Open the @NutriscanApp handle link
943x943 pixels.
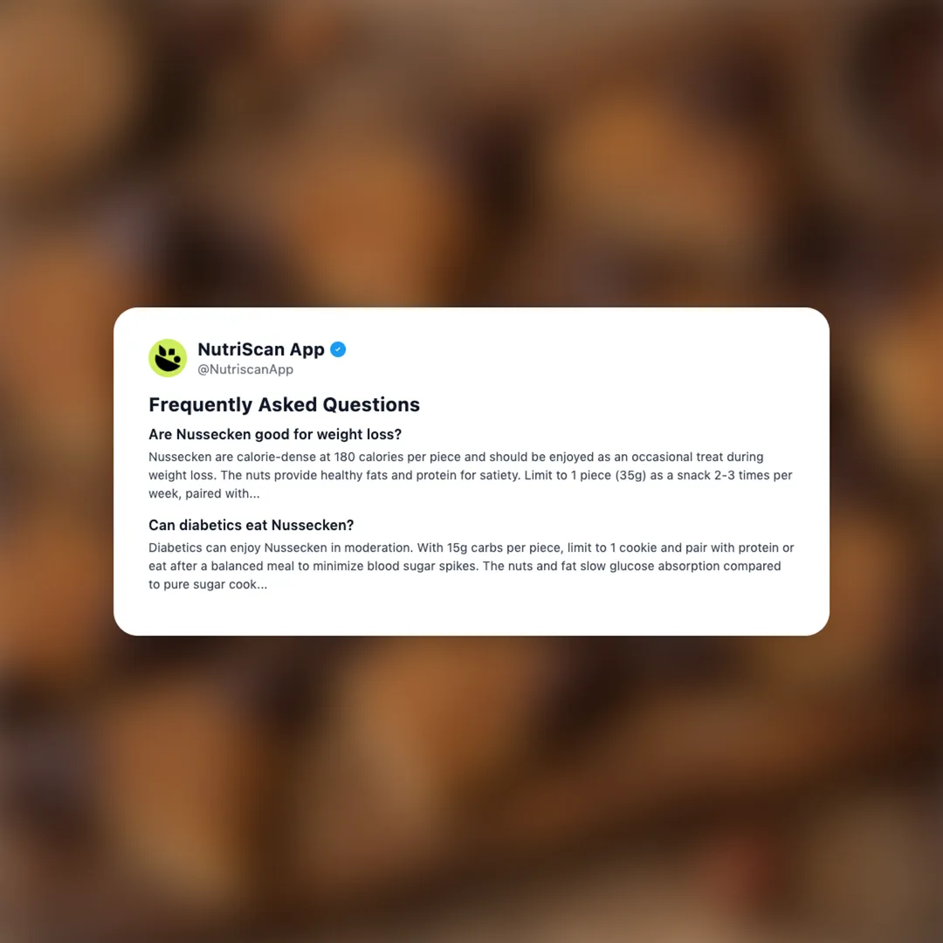click(245, 369)
